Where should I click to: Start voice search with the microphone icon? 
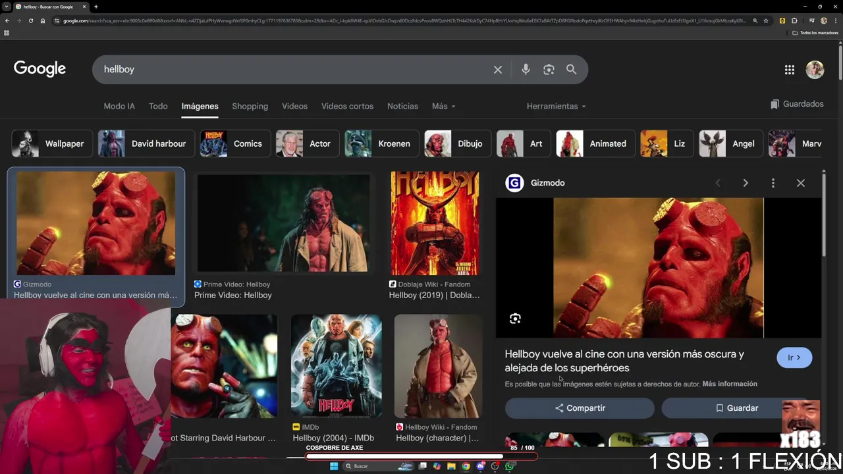pyautogui.click(x=526, y=70)
